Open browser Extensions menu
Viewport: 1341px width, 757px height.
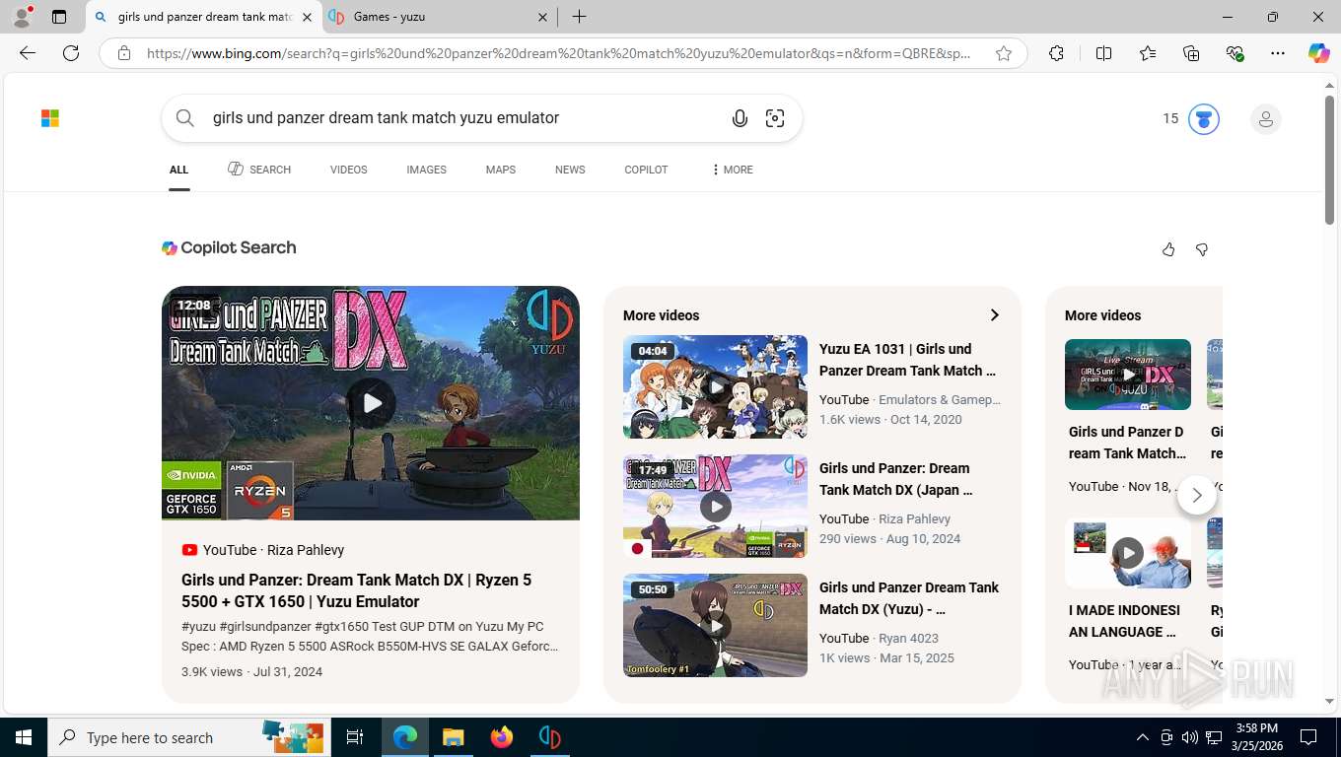point(1056,53)
